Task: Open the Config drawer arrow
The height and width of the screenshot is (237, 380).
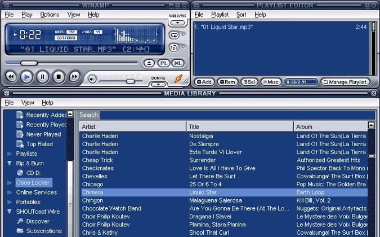Action: point(158,85)
